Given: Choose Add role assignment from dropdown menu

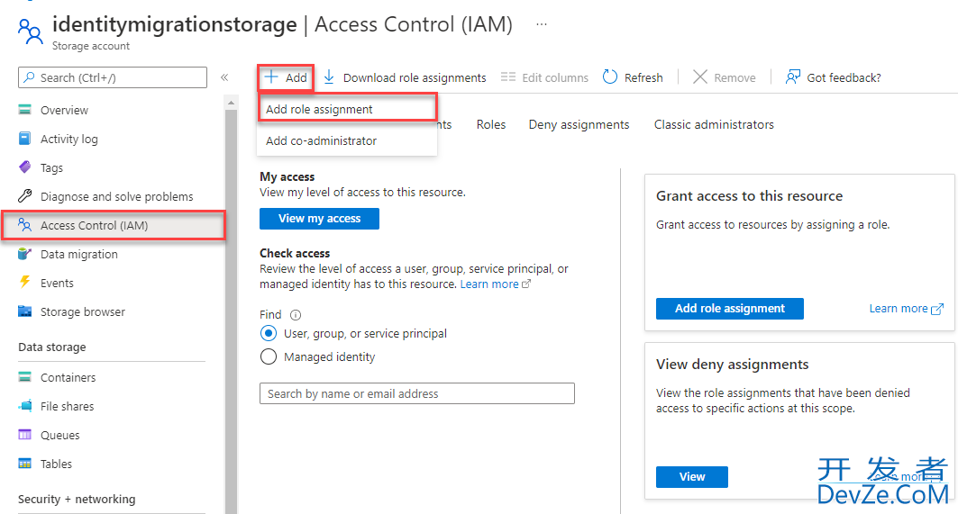Looking at the screenshot, I should (x=347, y=109).
